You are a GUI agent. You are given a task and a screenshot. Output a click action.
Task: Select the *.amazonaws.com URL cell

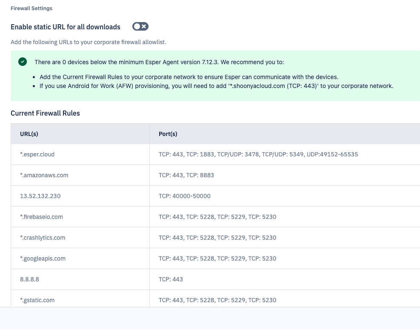point(44,175)
